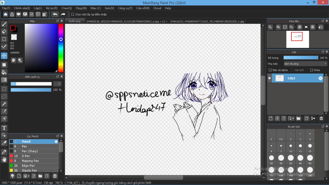Click the brush size slider in Kiểm soát cọ
The image size is (329, 185).
pos(31,84)
